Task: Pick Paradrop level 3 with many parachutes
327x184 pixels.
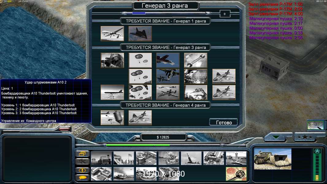Action: pos(140,92)
